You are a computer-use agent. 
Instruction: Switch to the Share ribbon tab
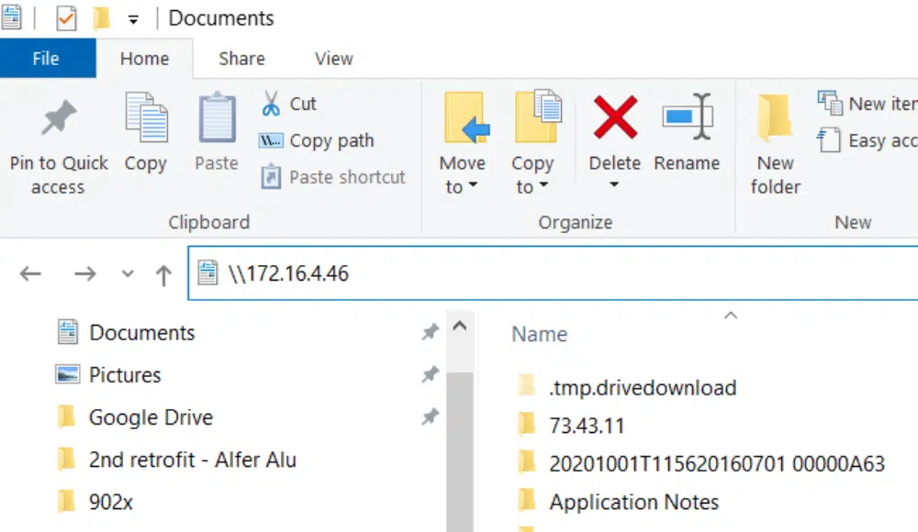tap(241, 59)
